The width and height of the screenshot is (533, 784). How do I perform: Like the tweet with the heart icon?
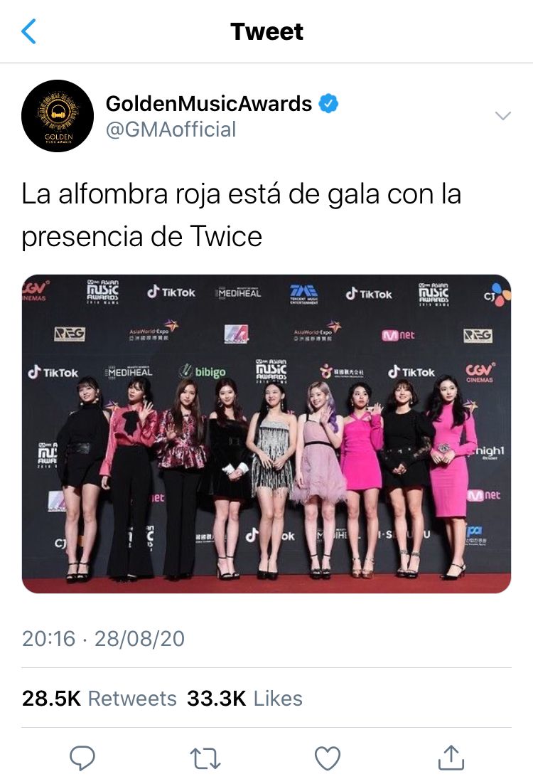(x=328, y=758)
